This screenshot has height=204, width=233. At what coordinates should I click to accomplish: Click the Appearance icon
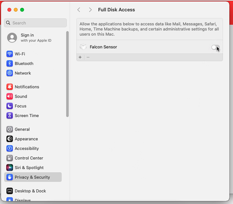pyautogui.click(x=10, y=139)
